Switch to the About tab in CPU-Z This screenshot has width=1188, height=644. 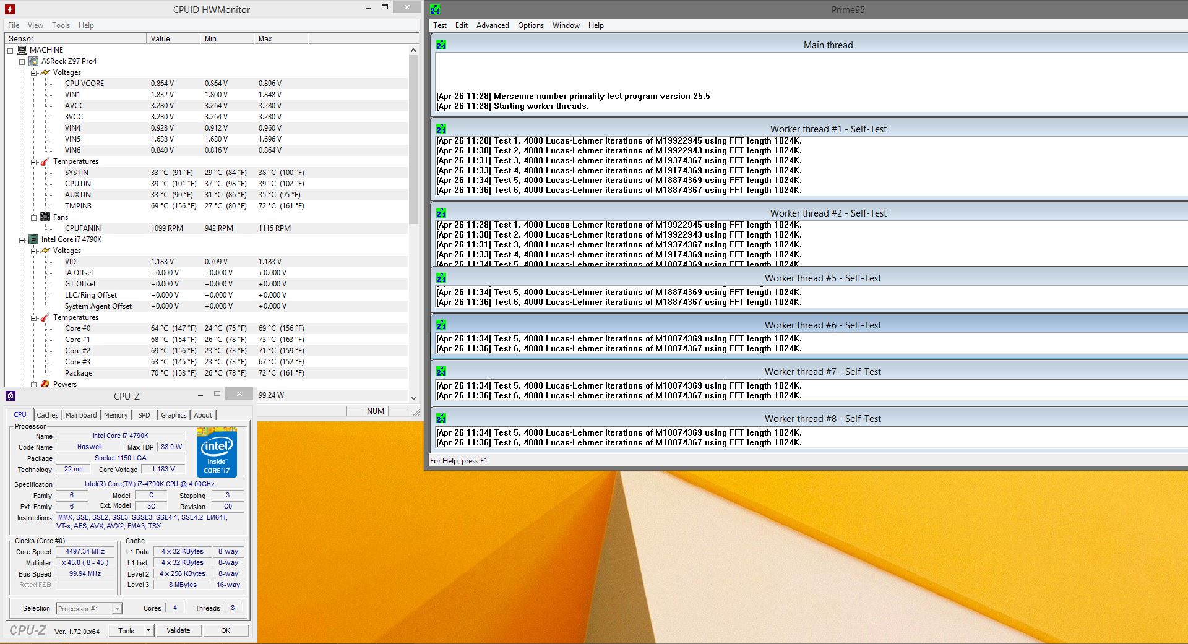click(203, 415)
